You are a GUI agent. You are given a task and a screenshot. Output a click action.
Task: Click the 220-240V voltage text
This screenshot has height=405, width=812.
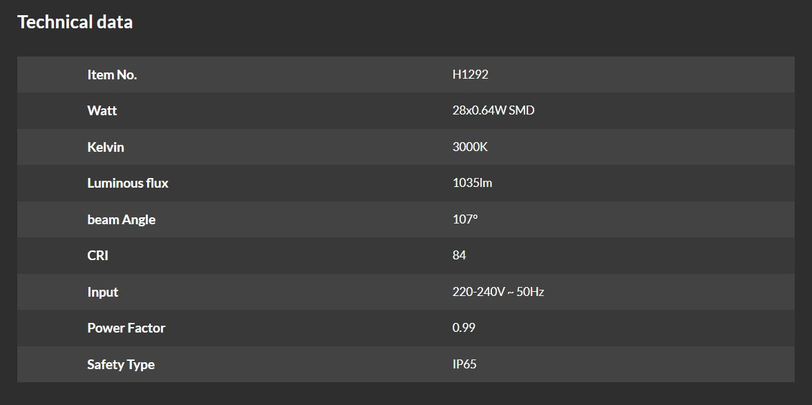click(478, 292)
